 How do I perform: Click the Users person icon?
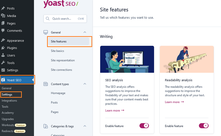[x=3, y=55]
